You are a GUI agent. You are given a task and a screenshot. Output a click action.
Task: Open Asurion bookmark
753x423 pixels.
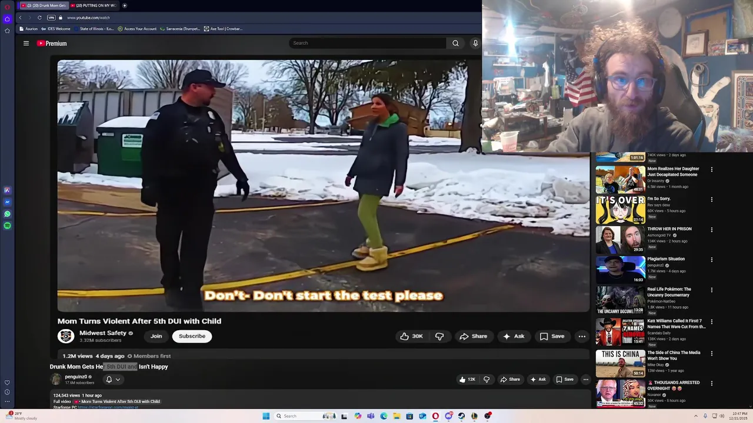coord(29,29)
